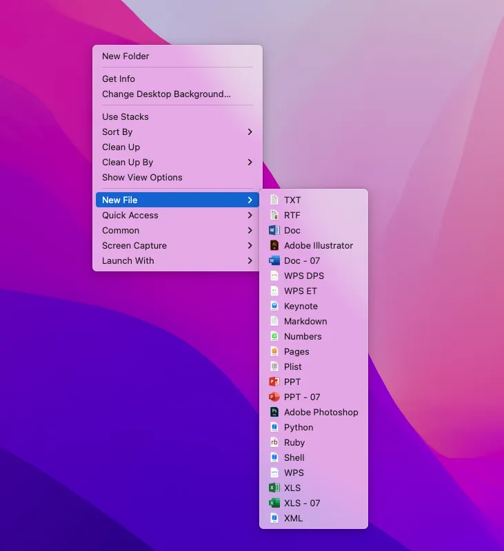
Task: Expand the Launch With submenu arrow
Action: point(250,260)
